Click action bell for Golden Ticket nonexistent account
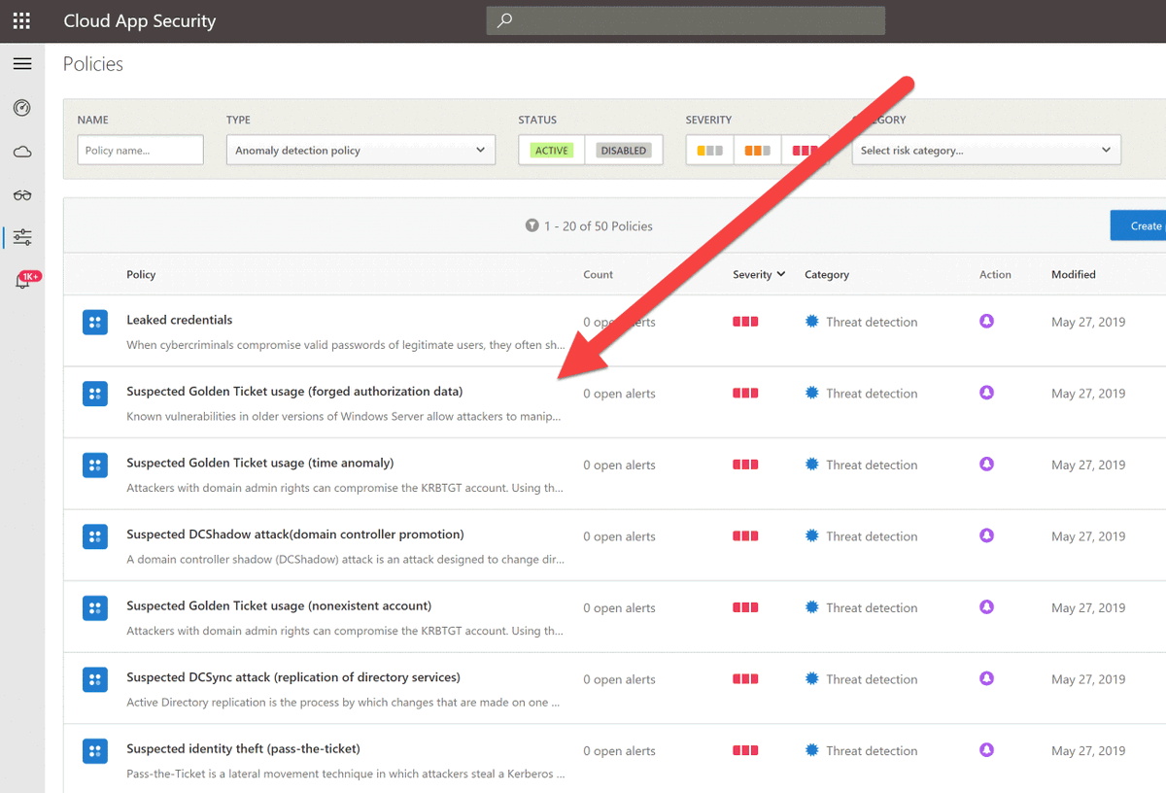1166x793 pixels. (x=986, y=606)
